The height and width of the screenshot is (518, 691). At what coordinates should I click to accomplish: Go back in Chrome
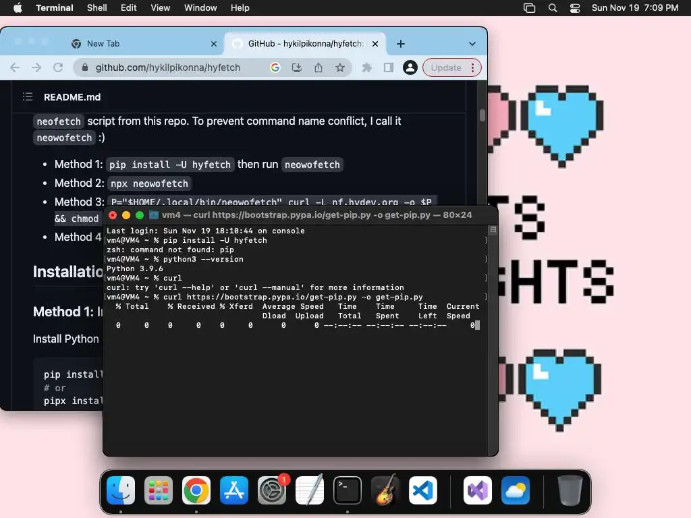pos(15,67)
